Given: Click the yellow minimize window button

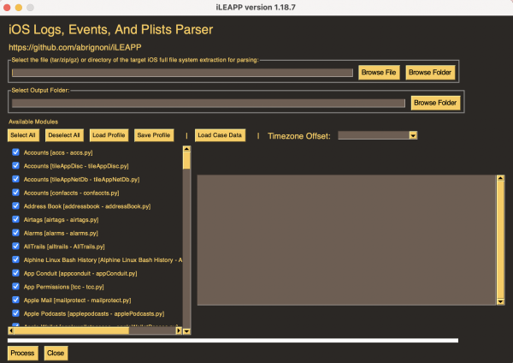Looking at the screenshot, I should (19, 7).
